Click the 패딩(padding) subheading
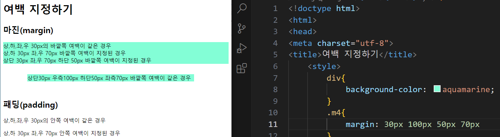This screenshot has width=500, height=137. tap(31, 105)
